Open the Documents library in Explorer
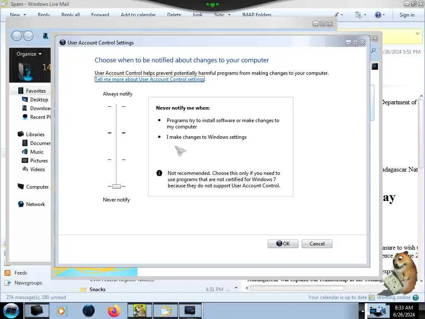The height and width of the screenshot is (319, 425). (x=40, y=143)
